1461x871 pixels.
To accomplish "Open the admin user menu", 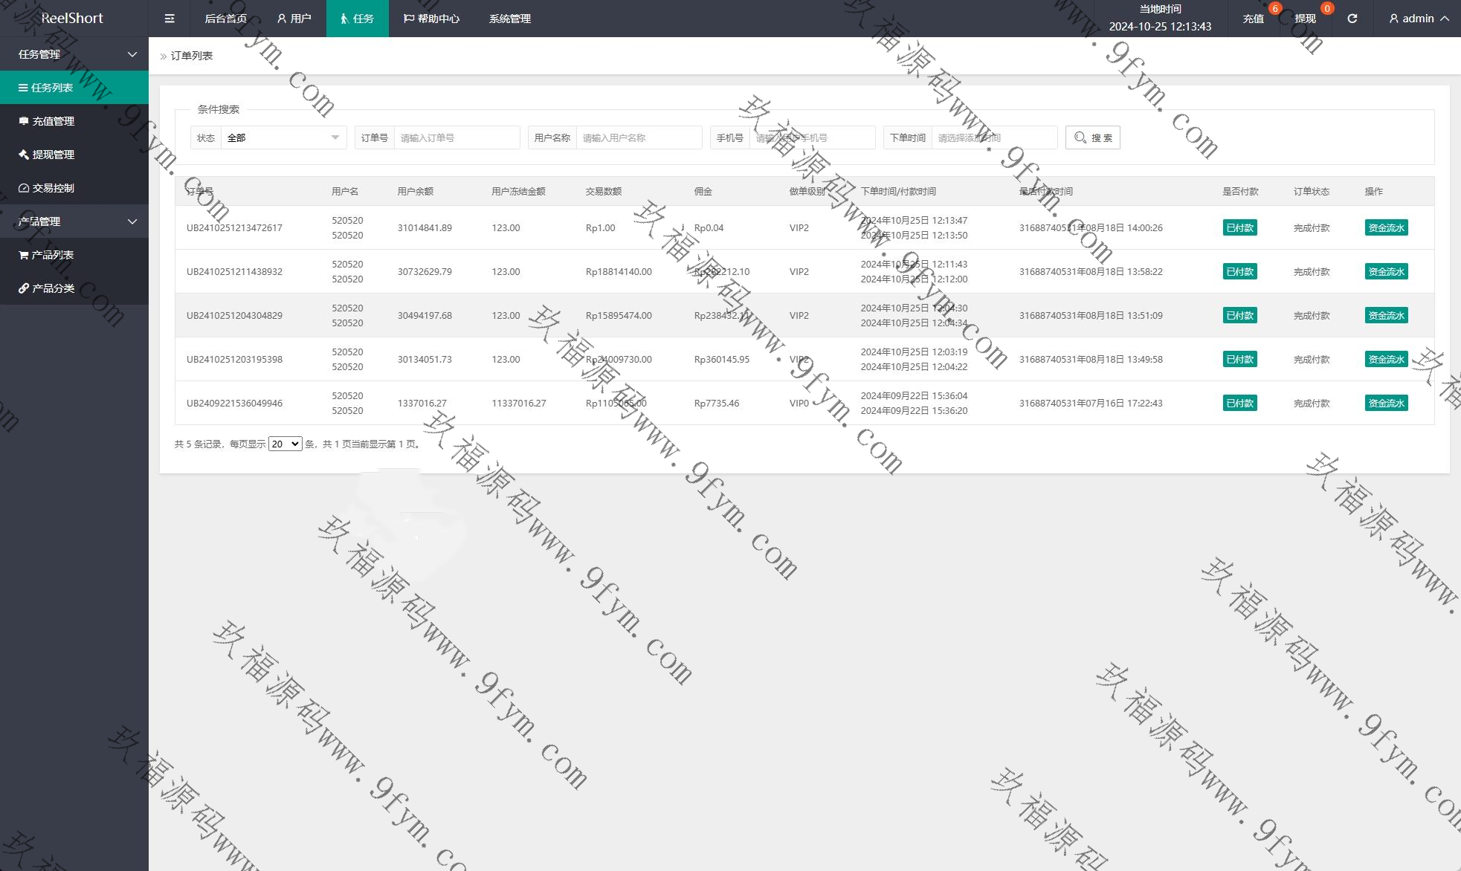I will click(1419, 19).
